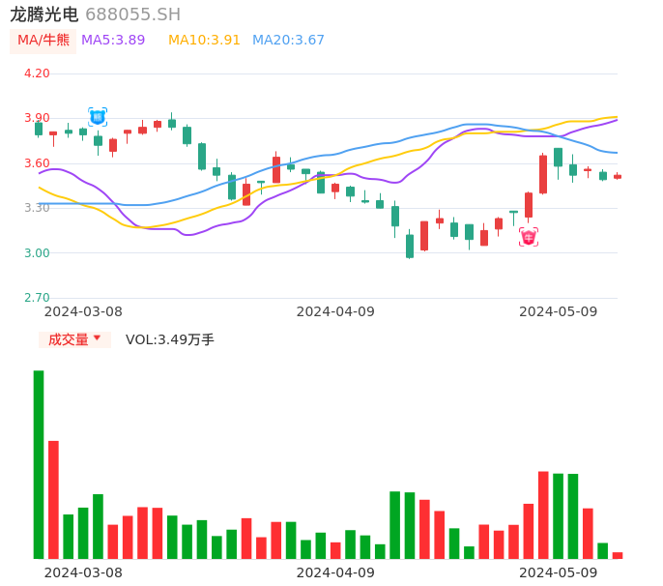Viewport: 663px width, 586px height.
Task: Click the 2024-05-09 date under the volume chart
Action: click(559, 572)
